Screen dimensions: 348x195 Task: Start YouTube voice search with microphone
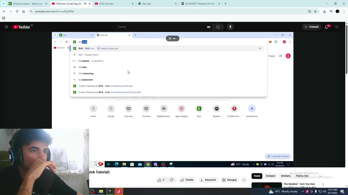point(230,27)
